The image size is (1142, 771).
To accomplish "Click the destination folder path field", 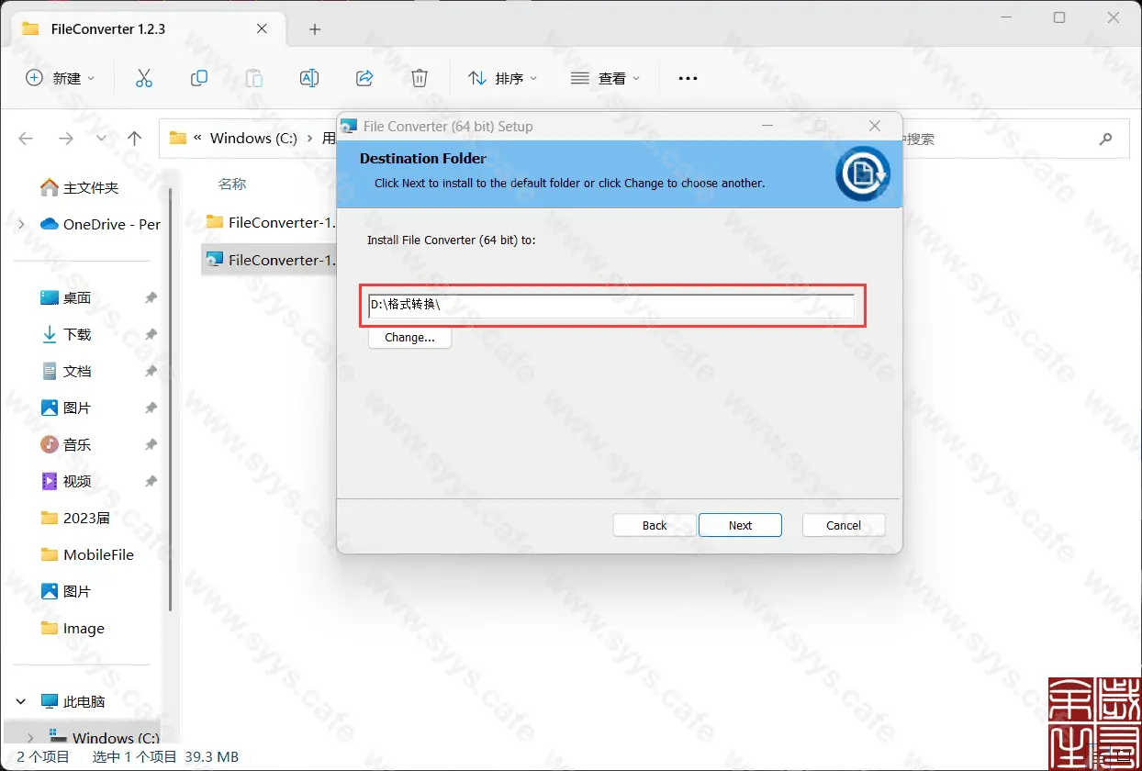I will point(610,305).
